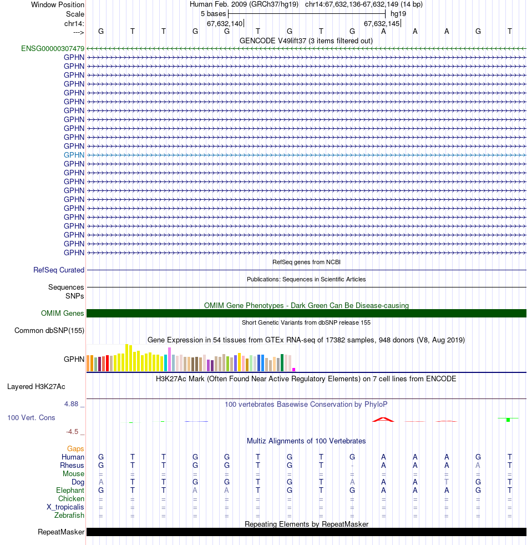Select the light-blue highlighted GPHN transcript label
Viewport: 527px width, 545px height.
coord(74,155)
